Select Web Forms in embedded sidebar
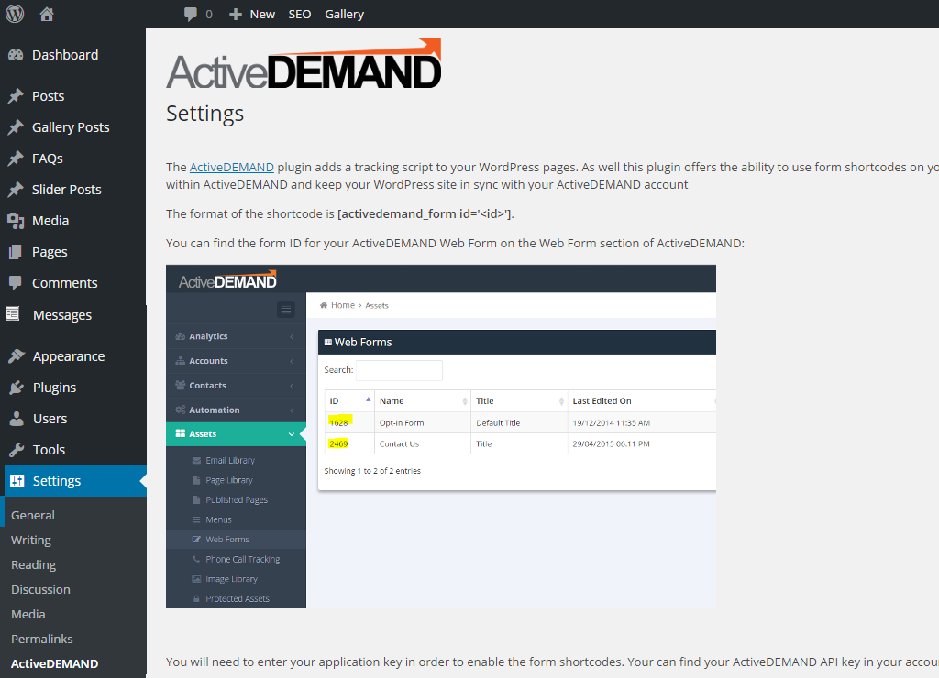This screenshot has width=939, height=678. tap(227, 539)
